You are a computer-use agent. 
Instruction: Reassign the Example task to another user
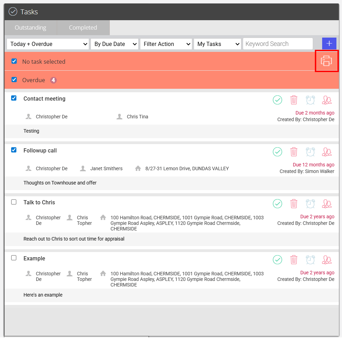pos(327,260)
